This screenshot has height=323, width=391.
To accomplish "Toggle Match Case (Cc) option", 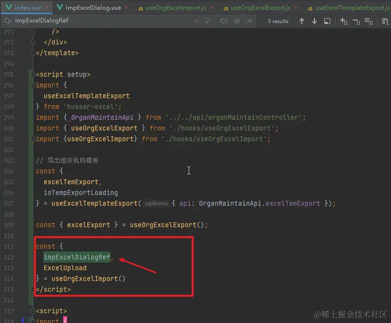I will [x=224, y=21].
